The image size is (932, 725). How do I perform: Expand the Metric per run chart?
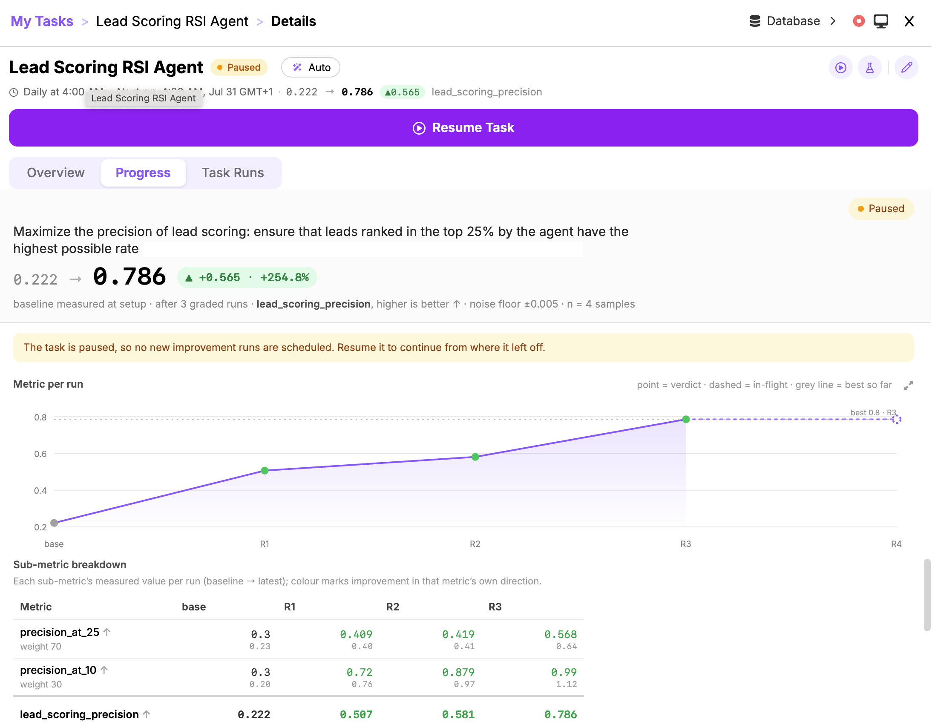[x=909, y=386]
